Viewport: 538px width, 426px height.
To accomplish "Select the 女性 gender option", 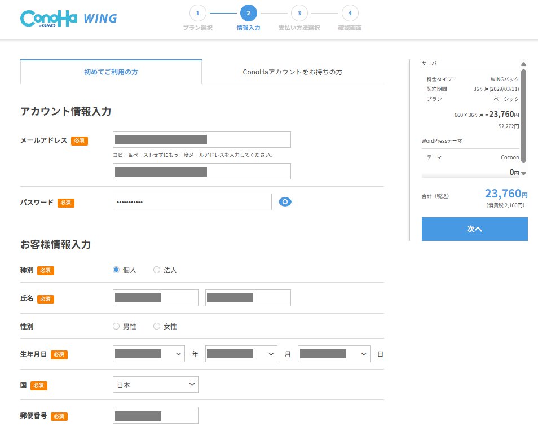I will (156, 326).
